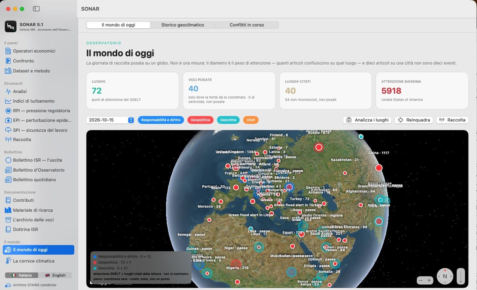The image size is (477, 290).
Task: Switch to Il mondo di oggi tab
Action: (x=118, y=25)
